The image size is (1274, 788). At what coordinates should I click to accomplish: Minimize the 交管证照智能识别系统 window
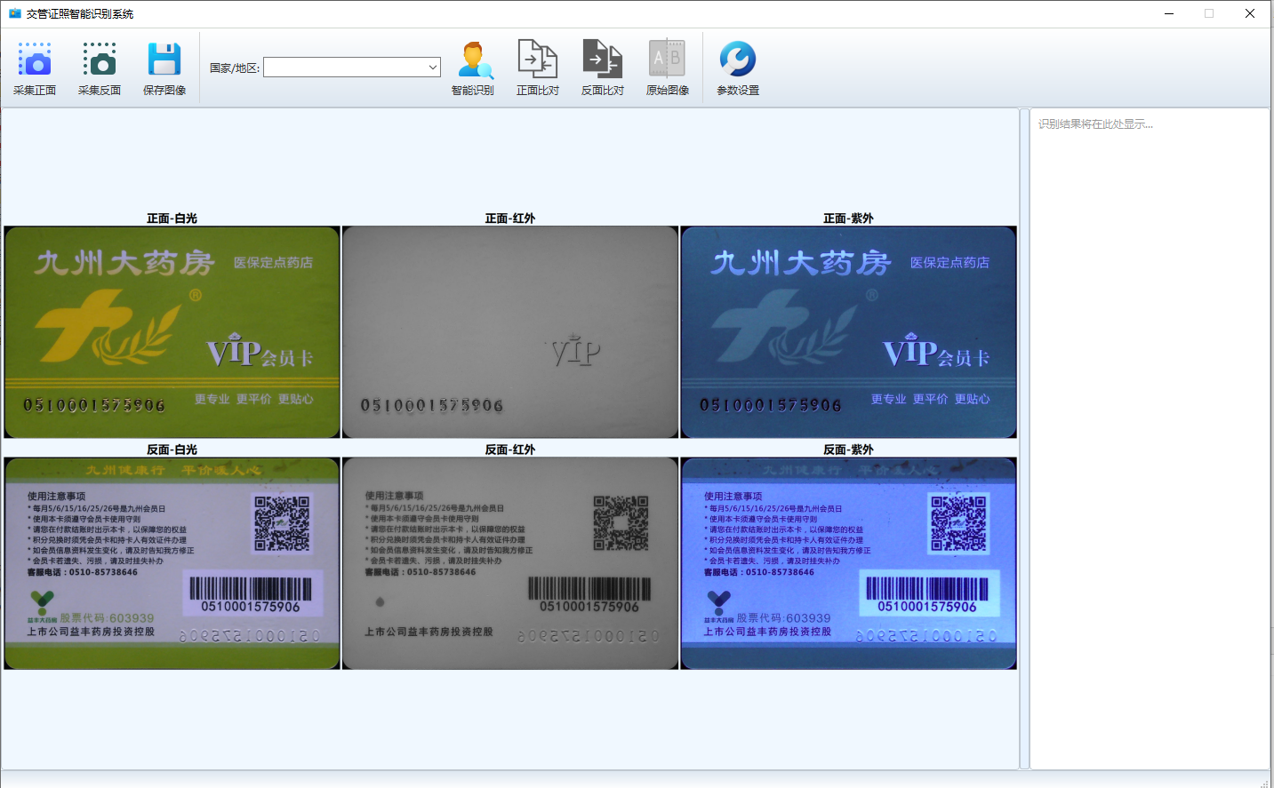[x=1169, y=13]
